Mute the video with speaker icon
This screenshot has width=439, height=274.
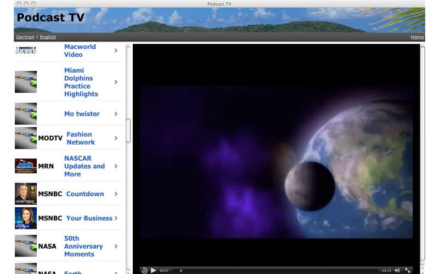pyautogui.click(x=397, y=270)
